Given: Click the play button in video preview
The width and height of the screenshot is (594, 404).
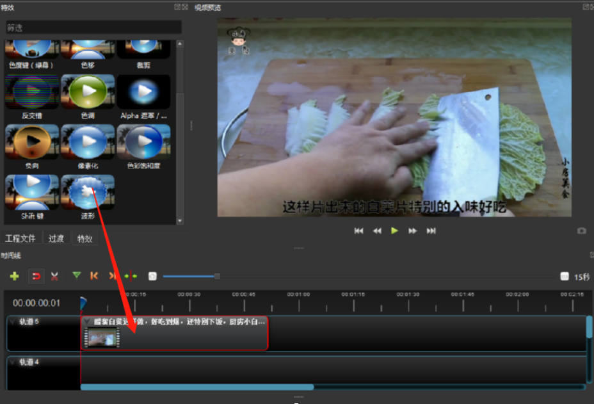Looking at the screenshot, I should click(x=394, y=230).
